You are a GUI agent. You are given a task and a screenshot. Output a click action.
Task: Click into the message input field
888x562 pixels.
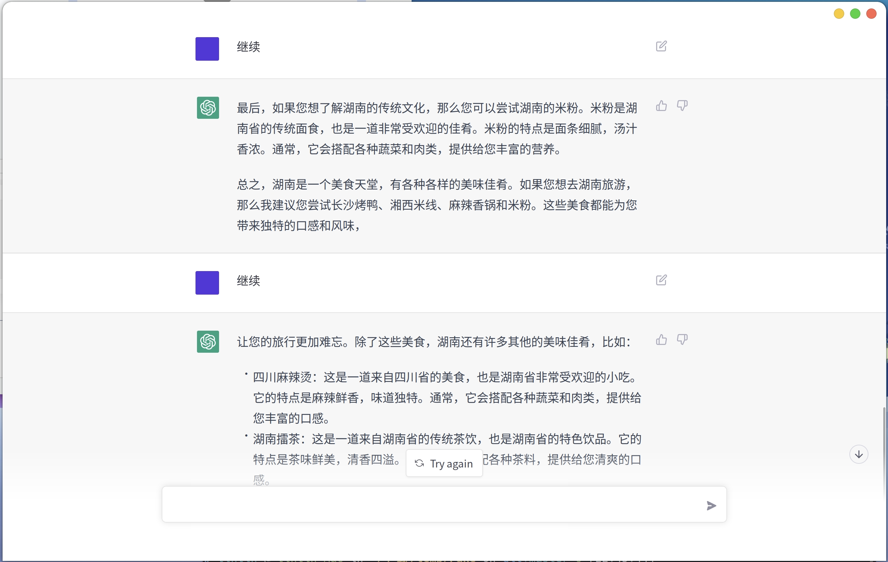(x=424, y=504)
